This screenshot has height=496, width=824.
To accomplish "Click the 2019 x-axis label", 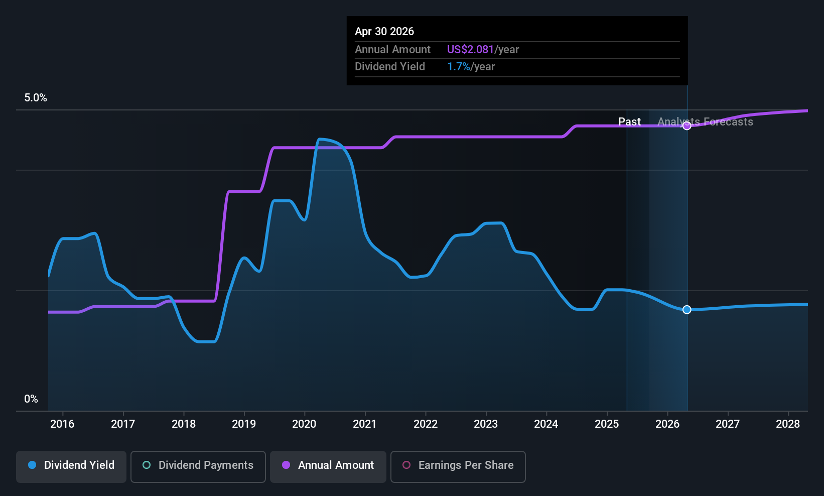I will (x=244, y=424).
